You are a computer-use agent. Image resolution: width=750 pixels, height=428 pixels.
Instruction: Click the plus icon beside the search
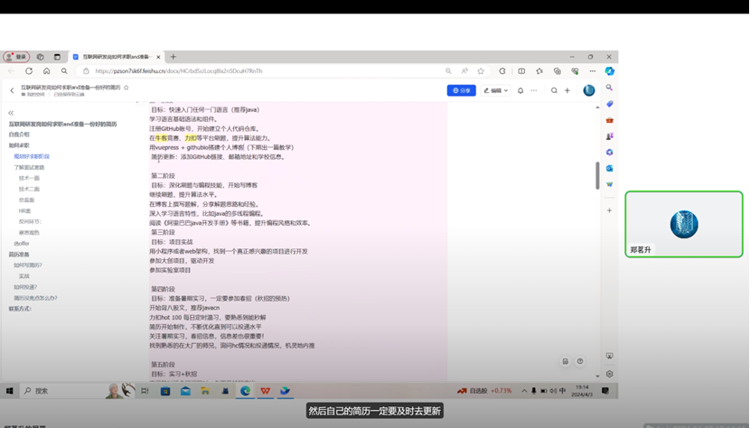click(567, 90)
